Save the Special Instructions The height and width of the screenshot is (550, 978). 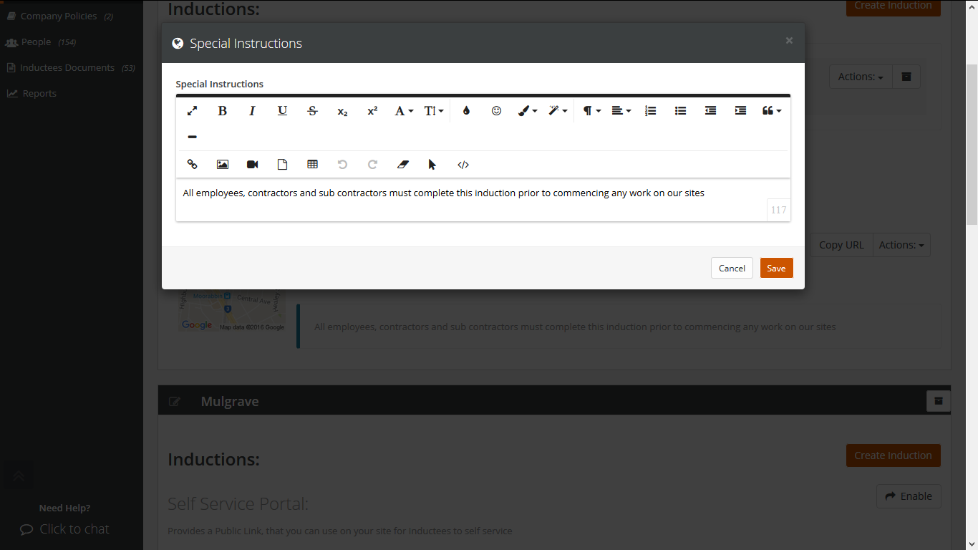pyautogui.click(x=776, y=267)
